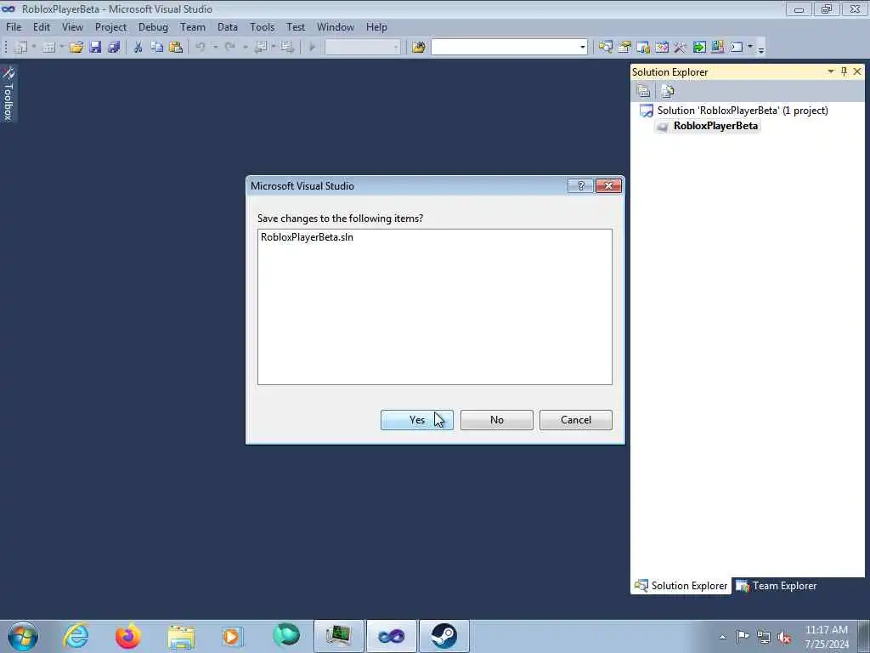
Task: Click the Undo arrow icon
Action: 201,48
